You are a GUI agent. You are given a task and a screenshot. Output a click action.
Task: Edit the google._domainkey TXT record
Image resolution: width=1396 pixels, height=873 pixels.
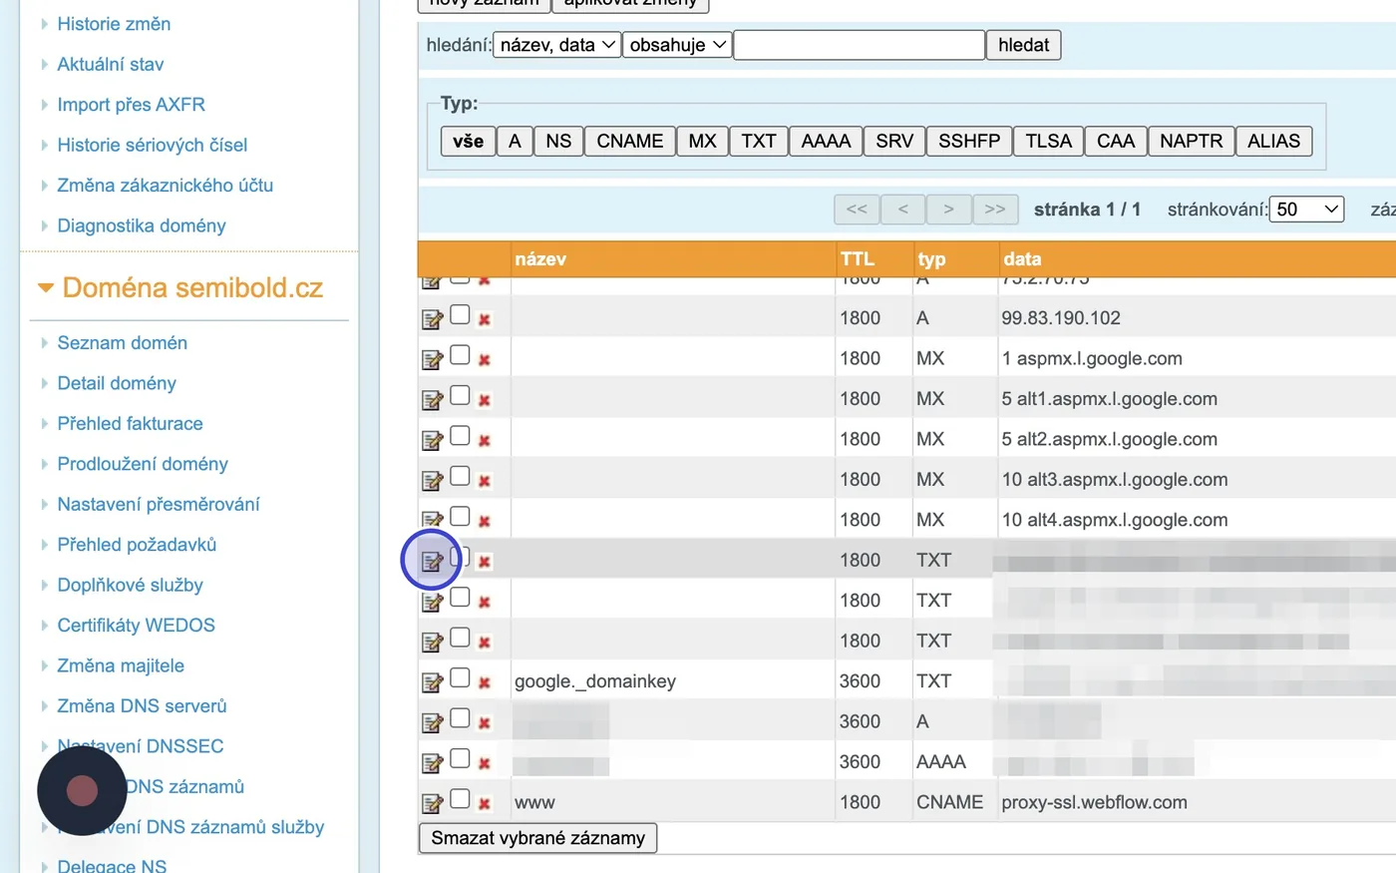pyautogui.click(x=432, y=682)
